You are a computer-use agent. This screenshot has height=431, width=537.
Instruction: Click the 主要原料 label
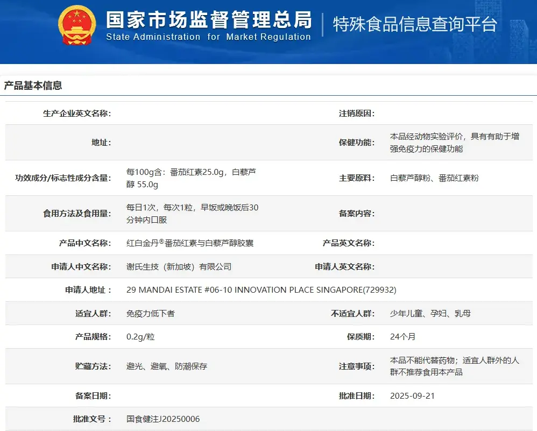click(x=357, y=178)
